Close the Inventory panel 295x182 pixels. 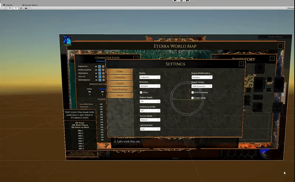[x=272, y=59]
